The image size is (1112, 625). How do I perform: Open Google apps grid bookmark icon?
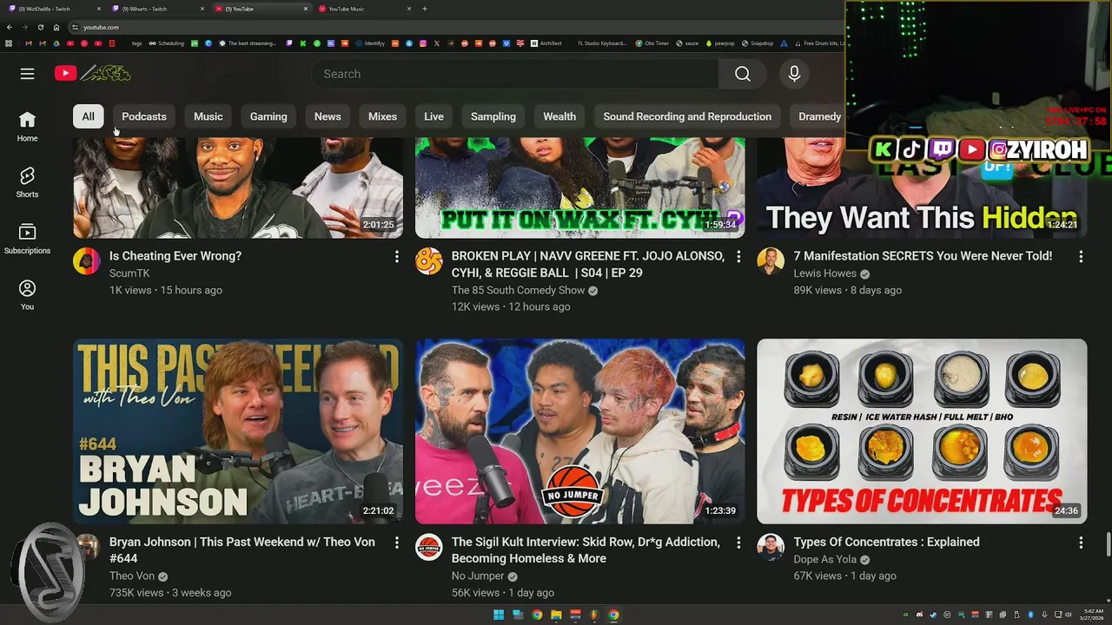[9, 43]
